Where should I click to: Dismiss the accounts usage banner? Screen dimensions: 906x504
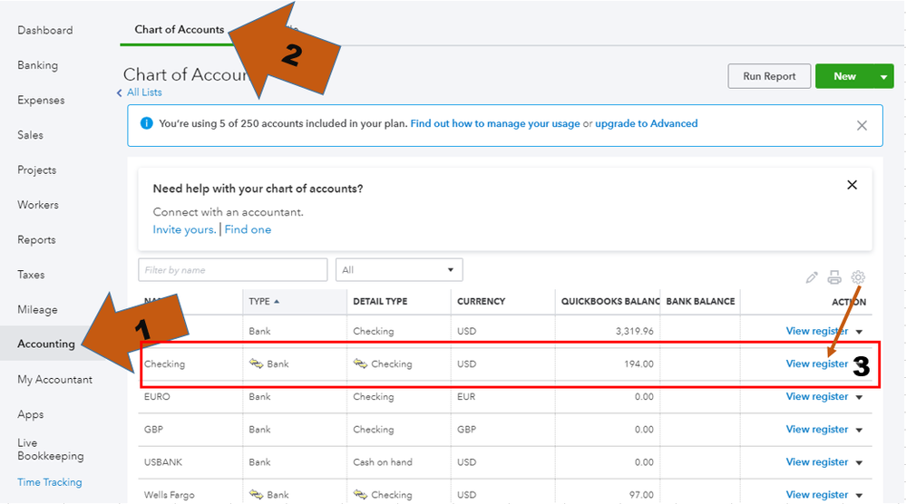click(862, 125)
